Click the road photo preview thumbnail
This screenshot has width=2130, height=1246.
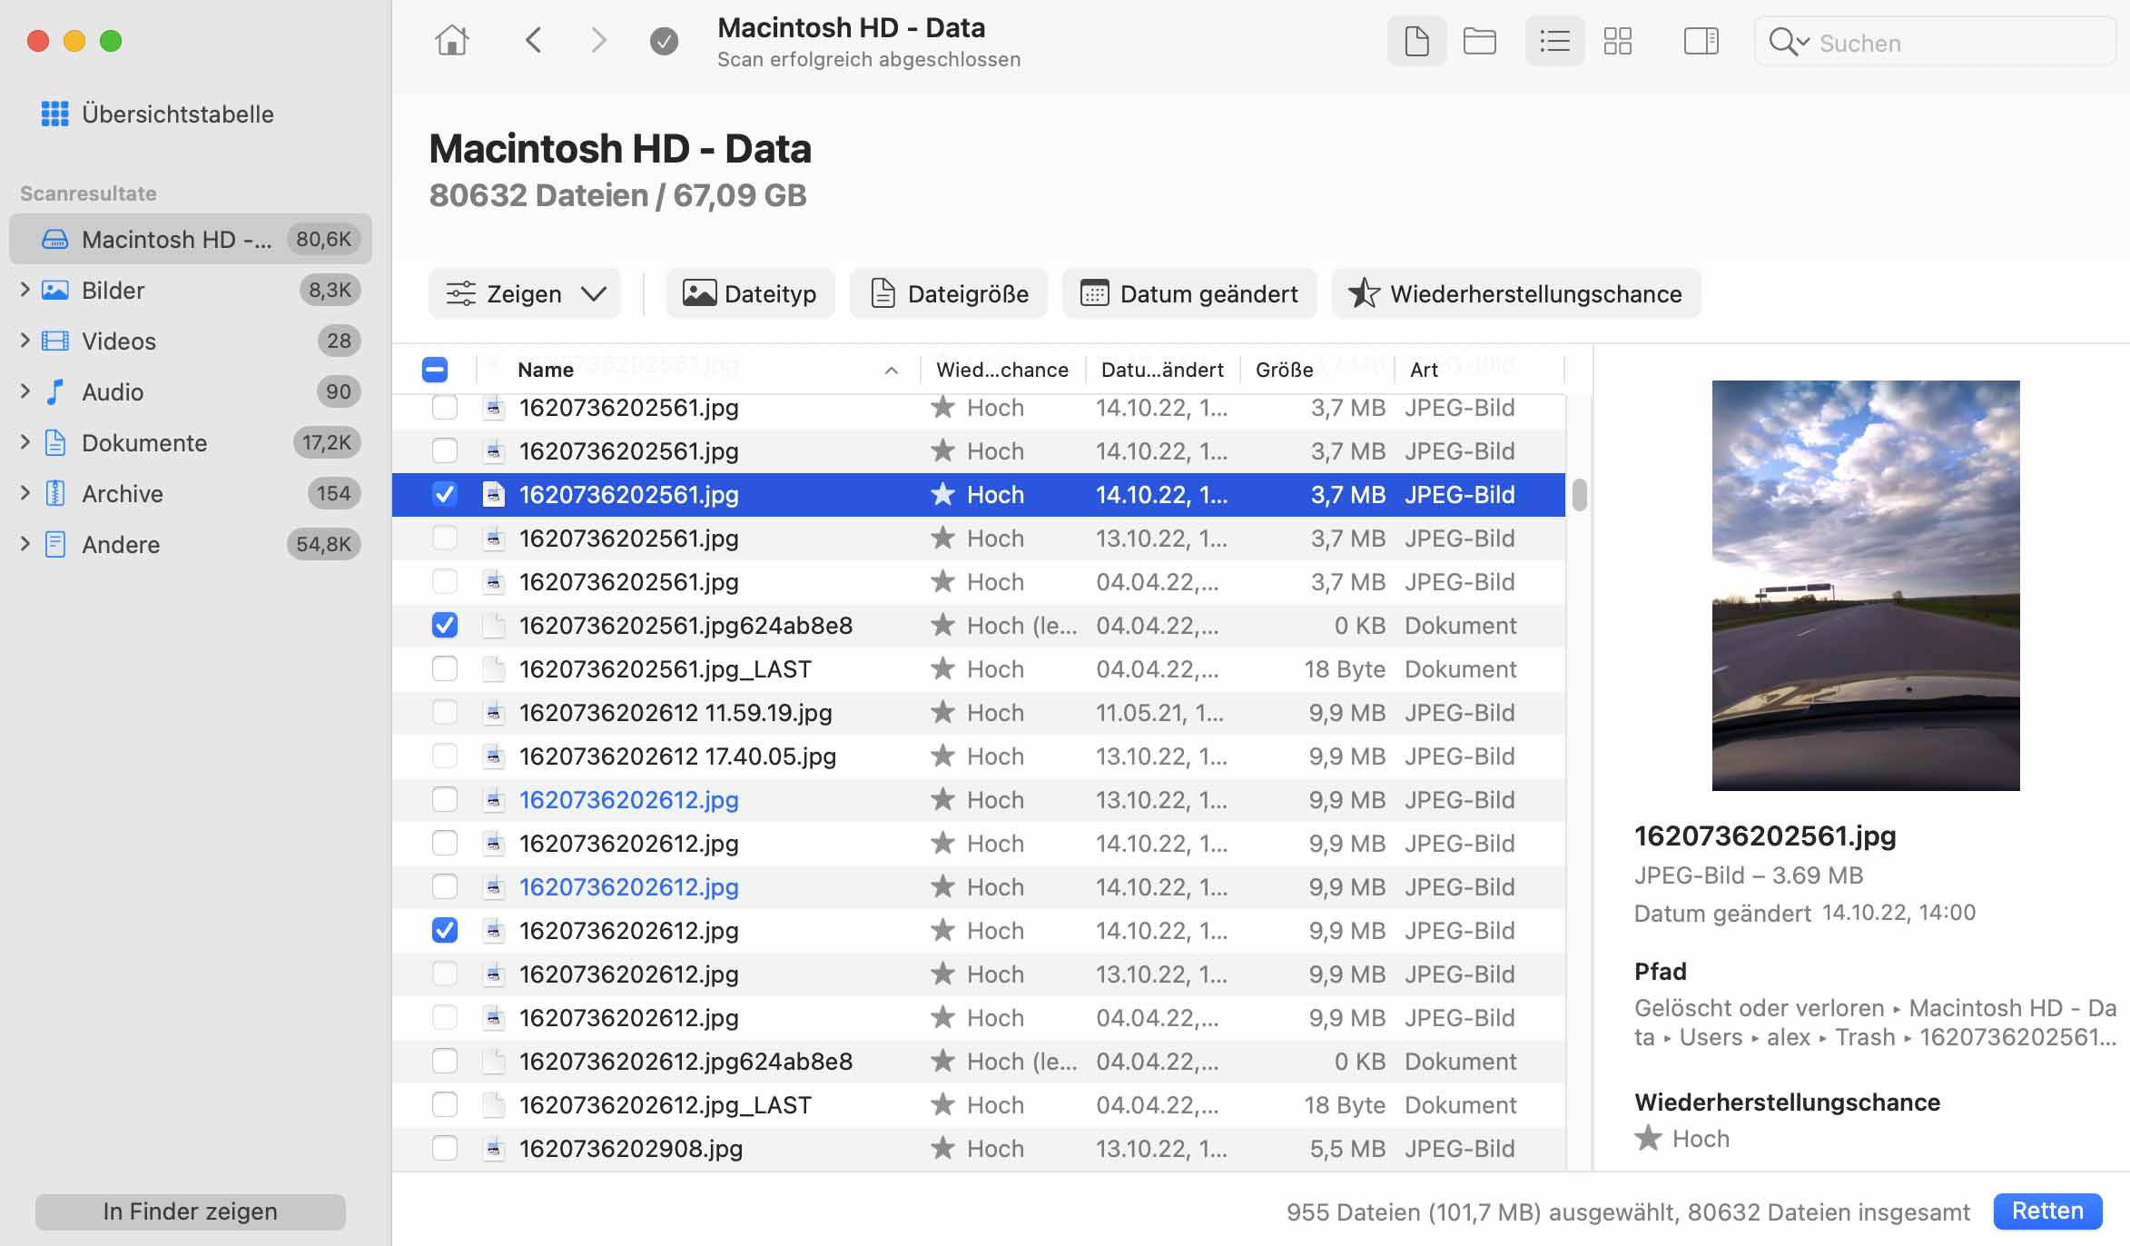coord(1866,585)
